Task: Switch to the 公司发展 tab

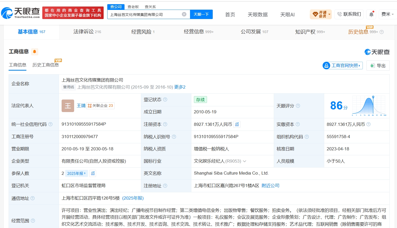Action: coord(254,32)
